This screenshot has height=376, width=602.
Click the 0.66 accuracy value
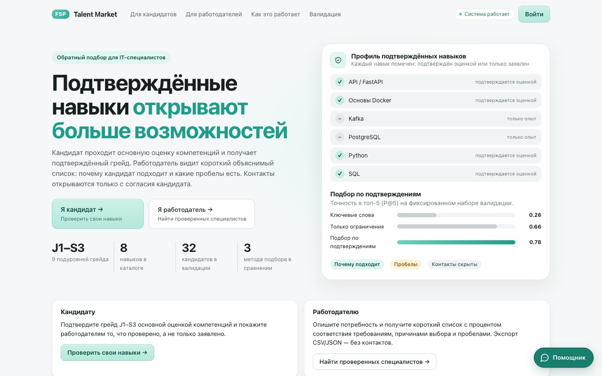(535, 227)
